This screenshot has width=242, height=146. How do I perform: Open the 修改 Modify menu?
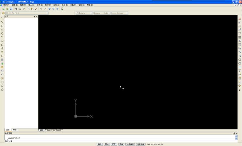click(x=65, y=5)
